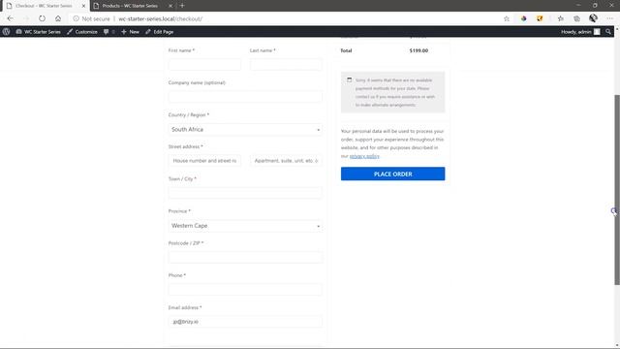
Task: Click the Postcode / ZIP field
Action: click(245, 257)
